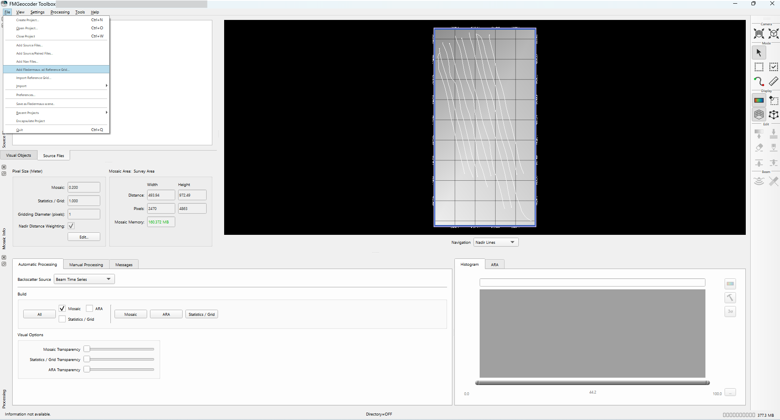Viewport: 780px width, 420px height.
Task: Uncheck Nadir Distance Weighting checkbox
Action: (x=71, y=226)
